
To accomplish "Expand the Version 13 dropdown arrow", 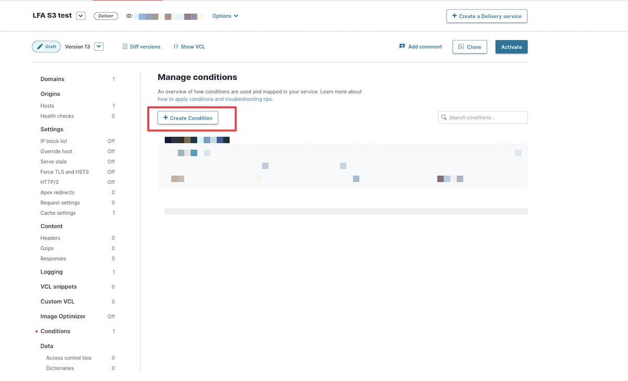I will pos(99,47).
